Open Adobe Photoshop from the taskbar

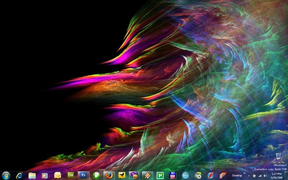point(83,175)
